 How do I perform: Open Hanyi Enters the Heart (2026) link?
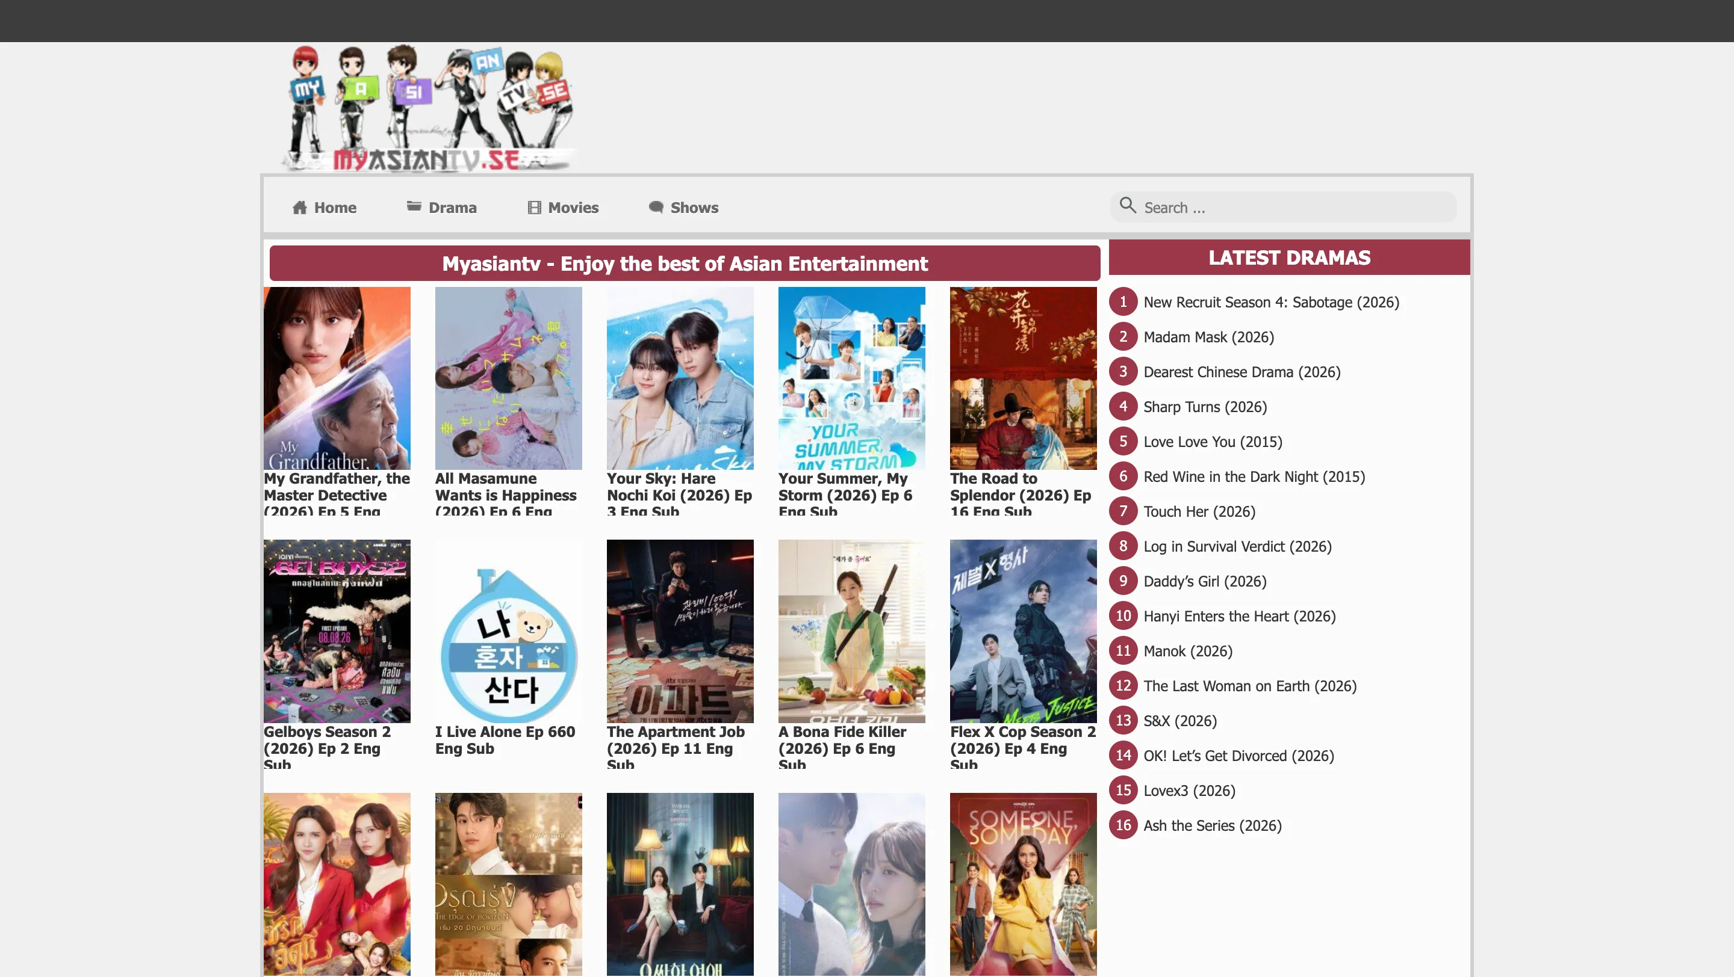pos(1240,617)
